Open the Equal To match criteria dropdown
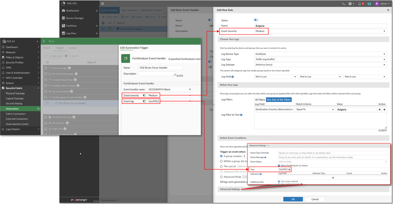This screenshot has height=204, width=393. pos(315,109)
